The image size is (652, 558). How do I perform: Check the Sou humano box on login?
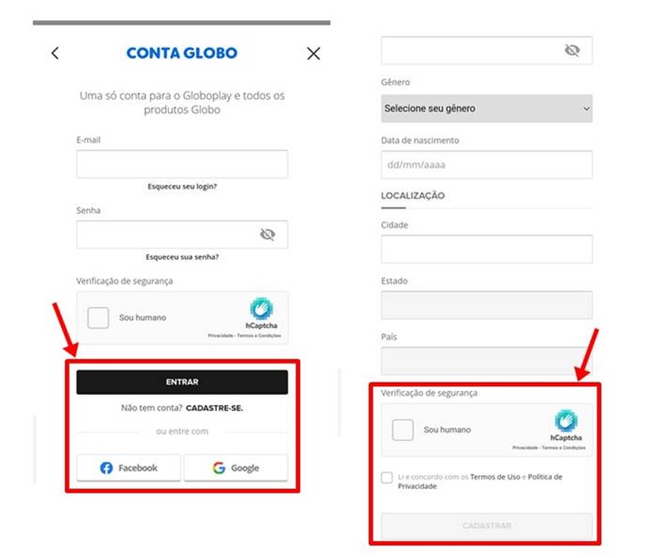pos(98,317)
